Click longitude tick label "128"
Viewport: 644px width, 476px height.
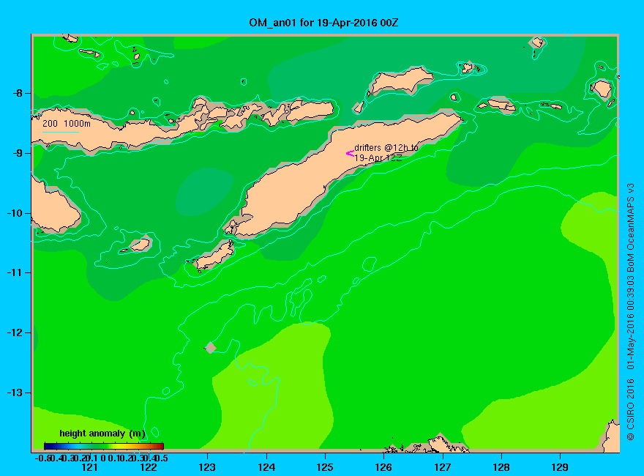(x=501, y=467)
